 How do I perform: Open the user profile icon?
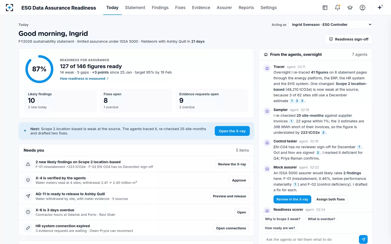(362, 8)
